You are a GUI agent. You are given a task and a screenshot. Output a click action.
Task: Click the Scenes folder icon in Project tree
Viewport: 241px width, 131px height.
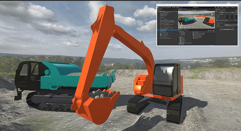pyautogui.click(x=180, y=43)
